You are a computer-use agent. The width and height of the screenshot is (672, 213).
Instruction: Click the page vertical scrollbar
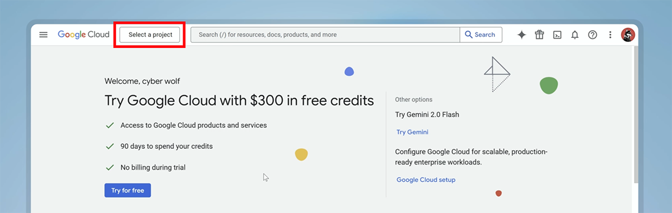[x=636, y=114]
